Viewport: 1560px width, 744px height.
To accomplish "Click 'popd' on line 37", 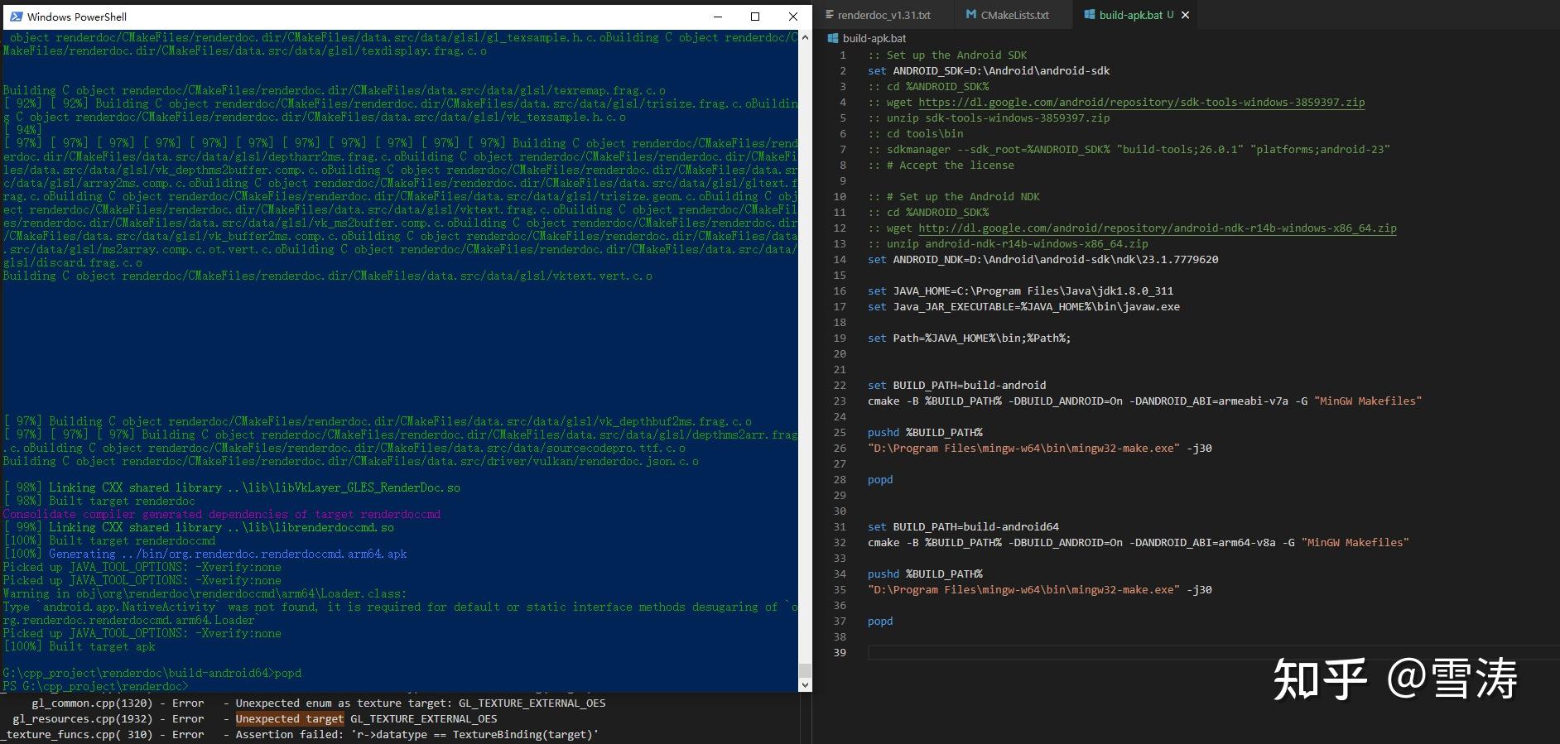I will [x=880, y=622].
